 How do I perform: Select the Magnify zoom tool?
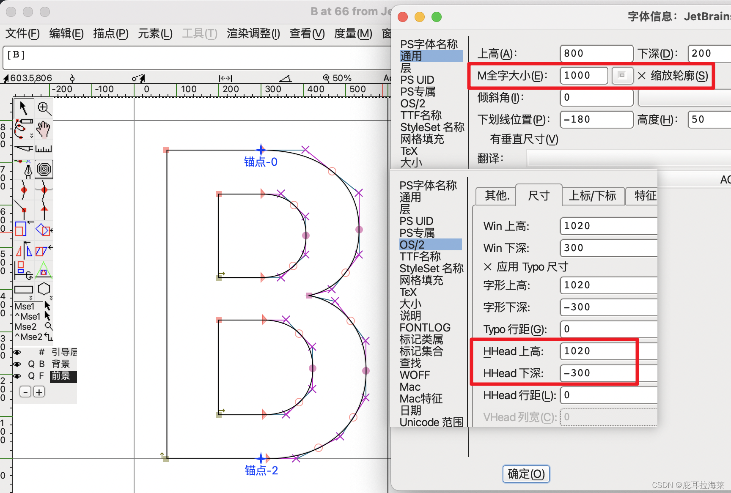tap(44, 108)
